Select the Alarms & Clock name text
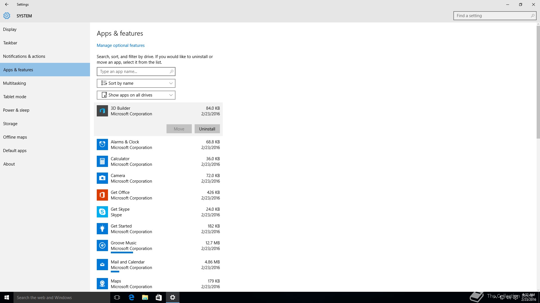Screen dimensions: 540x303 click(125, 142)
